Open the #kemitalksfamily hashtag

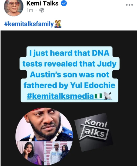[x=29, y=24]
